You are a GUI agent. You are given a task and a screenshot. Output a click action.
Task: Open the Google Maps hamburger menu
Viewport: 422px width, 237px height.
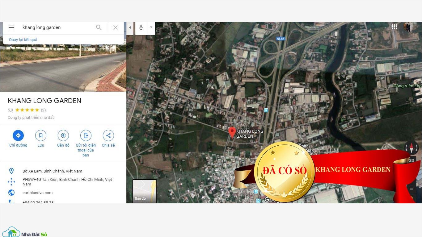click(11, 27)
